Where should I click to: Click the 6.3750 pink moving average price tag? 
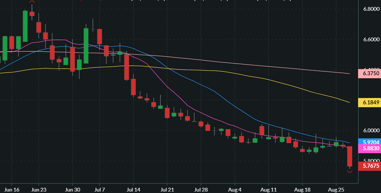pyautogui.click(x=370, y=73)
